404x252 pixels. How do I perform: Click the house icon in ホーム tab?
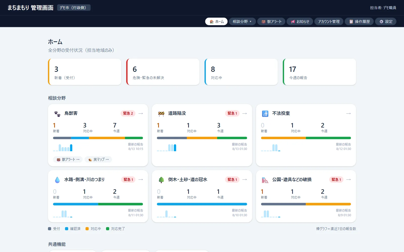(212, 22)
